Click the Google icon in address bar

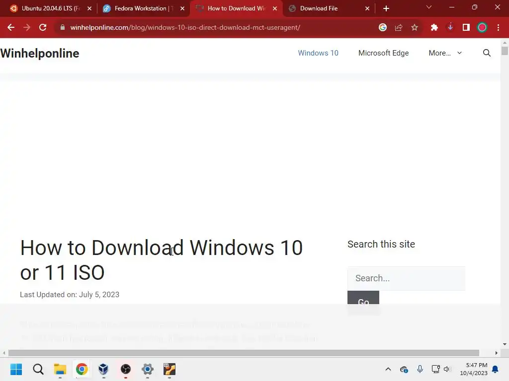click(383, 28)
